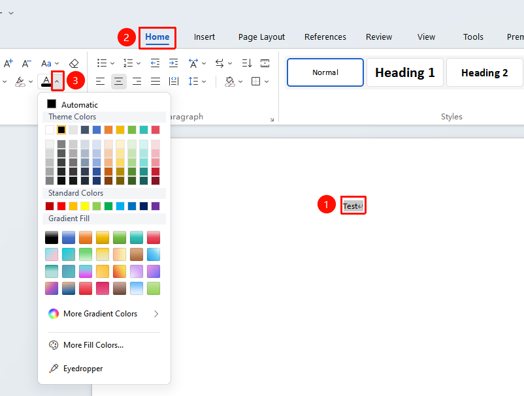Click the Increase Indent icon

[173, 63]
